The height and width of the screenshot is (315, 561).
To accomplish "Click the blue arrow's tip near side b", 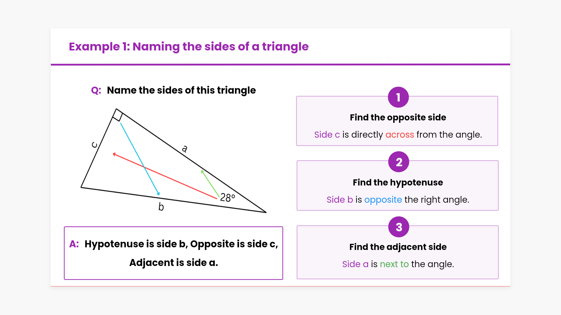I will (x=159, y=194).
